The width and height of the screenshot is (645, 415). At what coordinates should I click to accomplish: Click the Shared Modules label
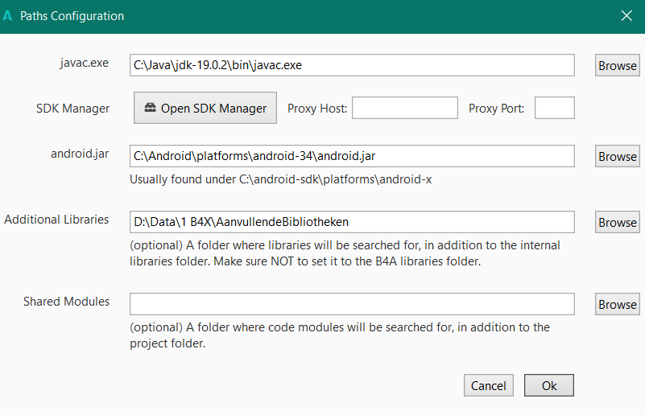click(x=66, y=302)
